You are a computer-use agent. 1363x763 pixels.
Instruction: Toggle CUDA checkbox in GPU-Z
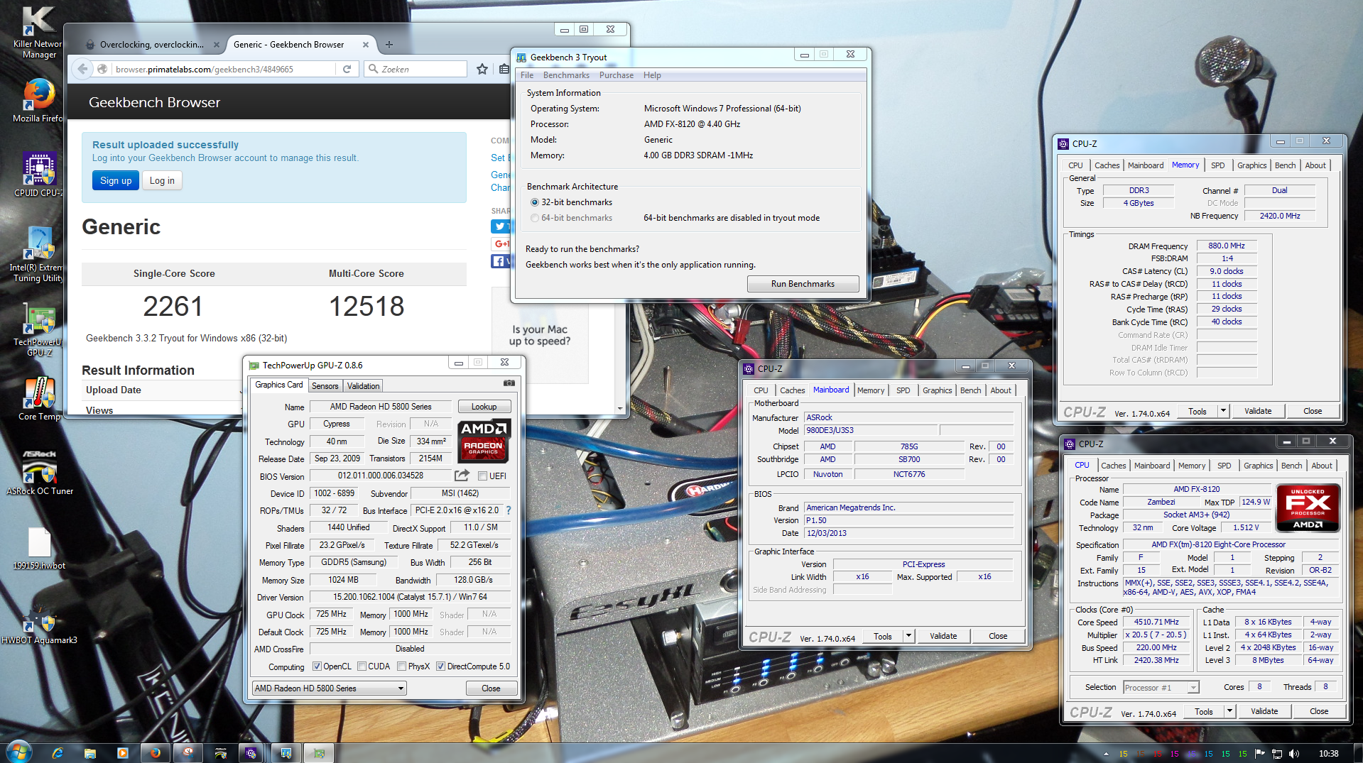(x=362, y=666)
